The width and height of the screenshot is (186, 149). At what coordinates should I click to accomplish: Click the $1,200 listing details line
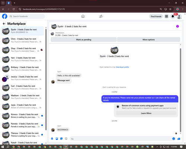[67, 35]
